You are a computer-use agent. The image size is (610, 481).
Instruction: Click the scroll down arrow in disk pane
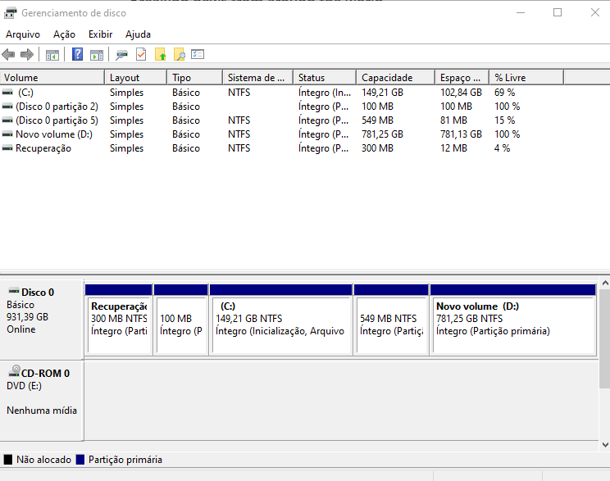(x=605, y=444)
